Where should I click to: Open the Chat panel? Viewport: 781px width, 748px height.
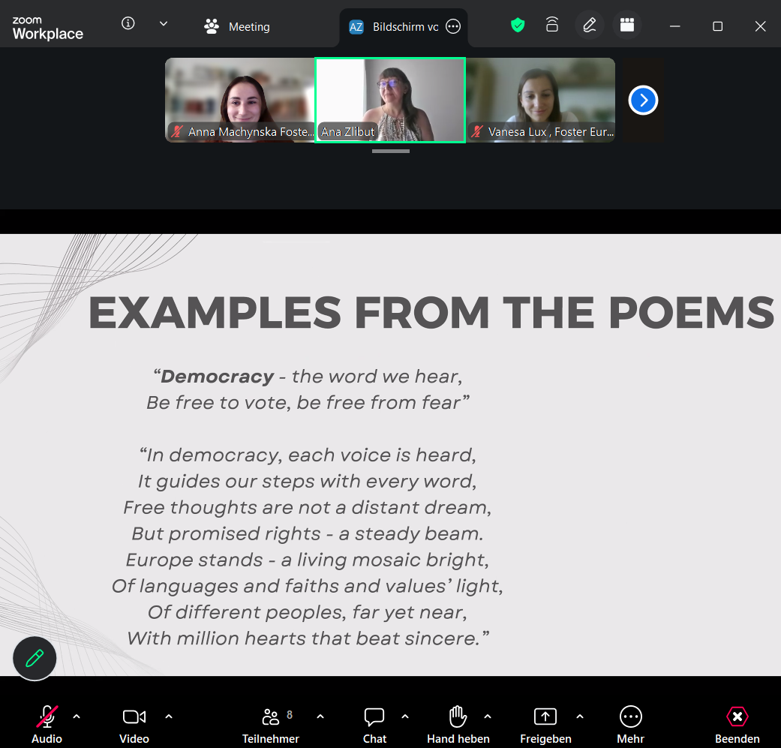click(374, 725)
